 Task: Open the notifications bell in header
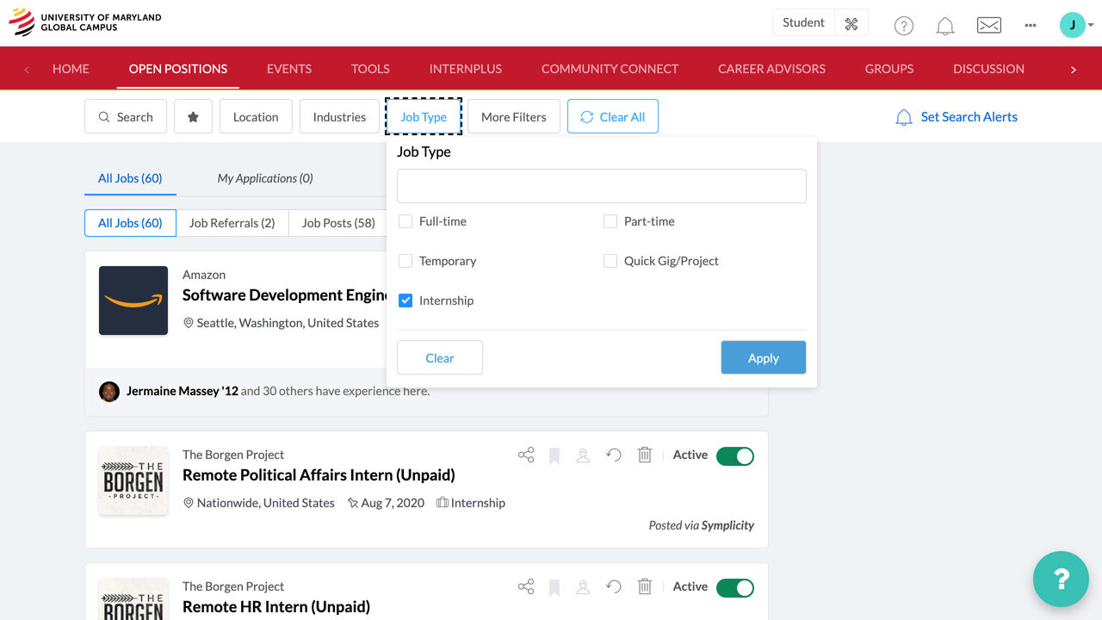click(945, 25)
